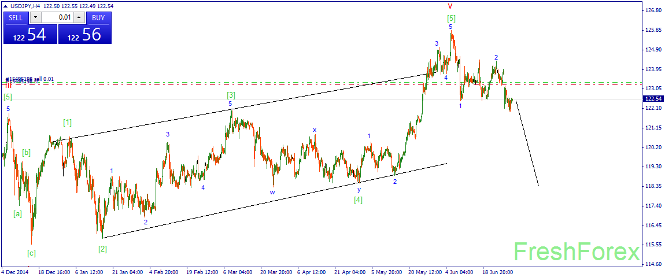This screenshot has height=277, width=665.
Task: Click the 122.56 buy price panel
Action: [x=85, y=34]
